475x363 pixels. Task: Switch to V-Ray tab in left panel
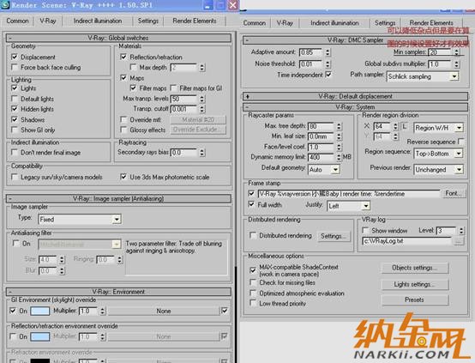48,21
